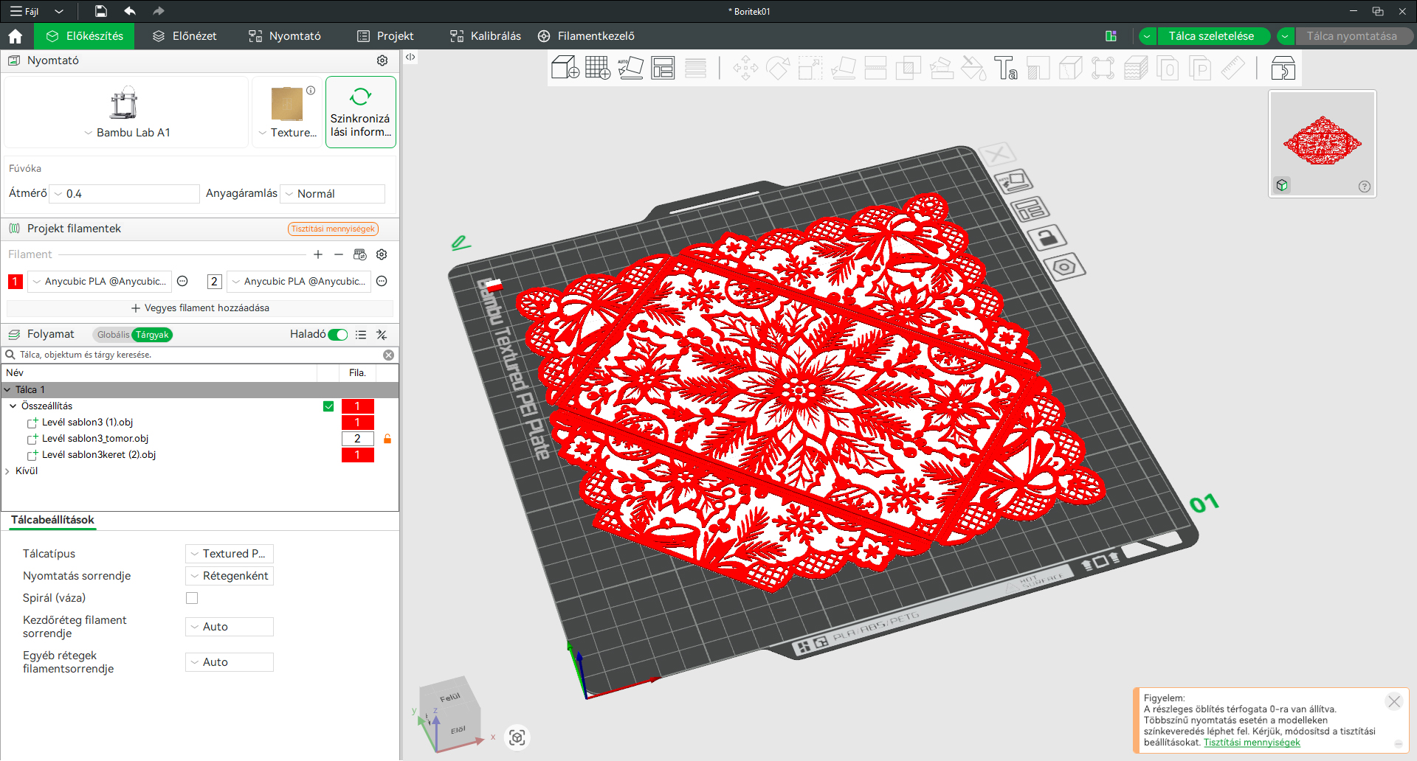Open the Assembly view icon
The height and width of the screenshot is (761, 1417).
pos(1283,69)
